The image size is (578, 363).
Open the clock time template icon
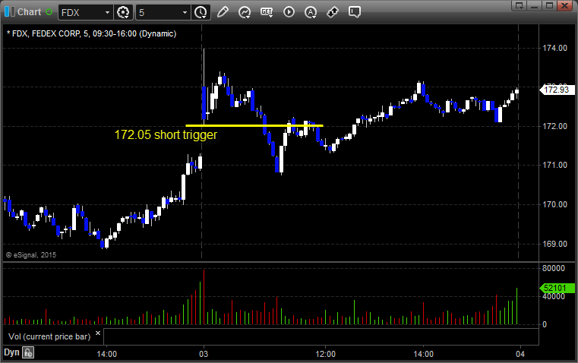[x=201, y=12]
